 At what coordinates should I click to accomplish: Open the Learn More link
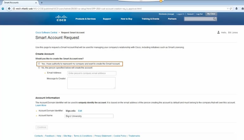point(41,105)
